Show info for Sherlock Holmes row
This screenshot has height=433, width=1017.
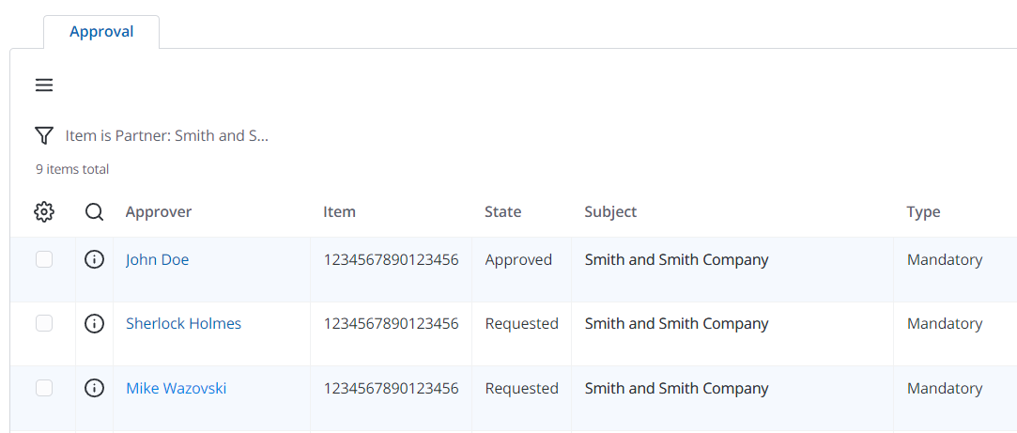[94, 324]
